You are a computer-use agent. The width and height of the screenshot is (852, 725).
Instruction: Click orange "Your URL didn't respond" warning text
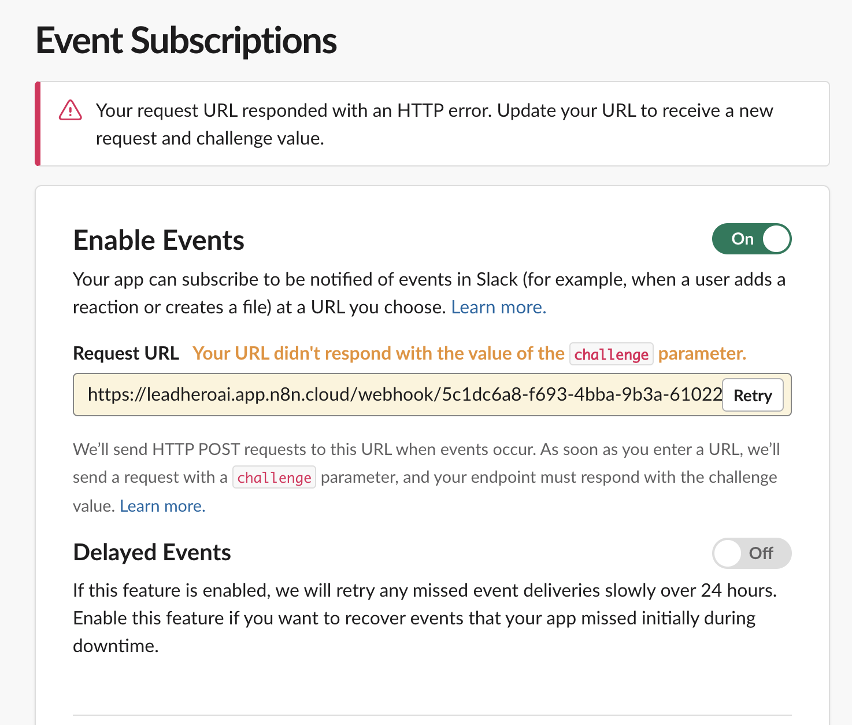378,353
